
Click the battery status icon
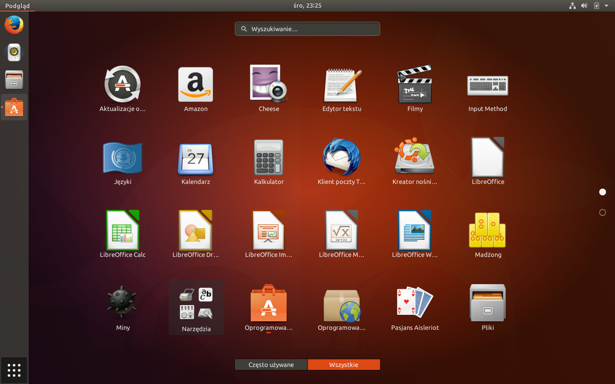tap(596, 6)
